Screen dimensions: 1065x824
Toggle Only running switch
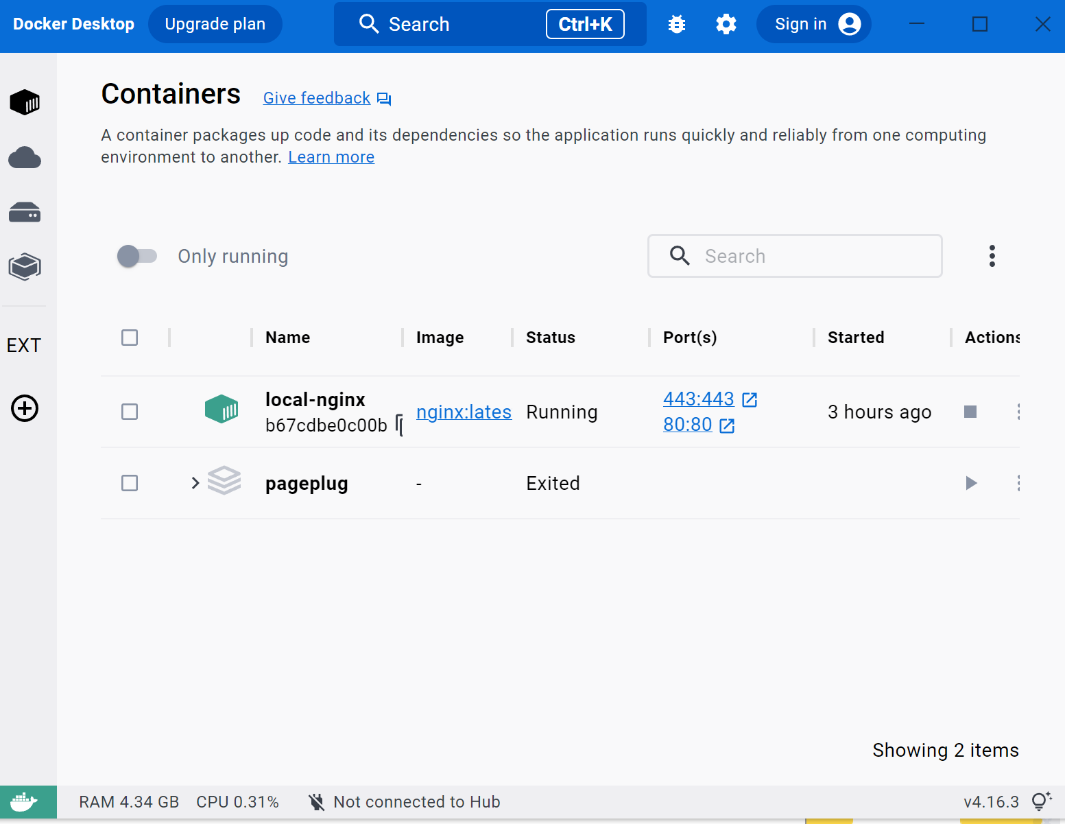pos(137,256)
